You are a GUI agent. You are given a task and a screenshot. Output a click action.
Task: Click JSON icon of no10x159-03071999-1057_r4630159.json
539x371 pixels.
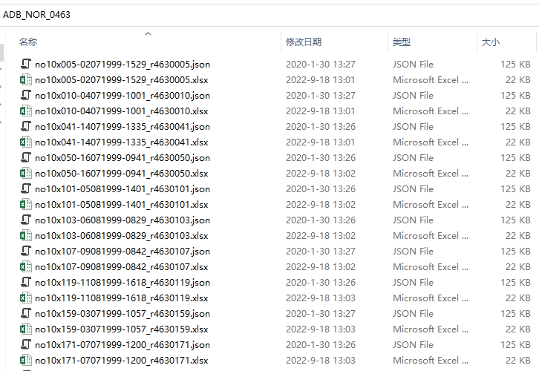pos(26,313)
